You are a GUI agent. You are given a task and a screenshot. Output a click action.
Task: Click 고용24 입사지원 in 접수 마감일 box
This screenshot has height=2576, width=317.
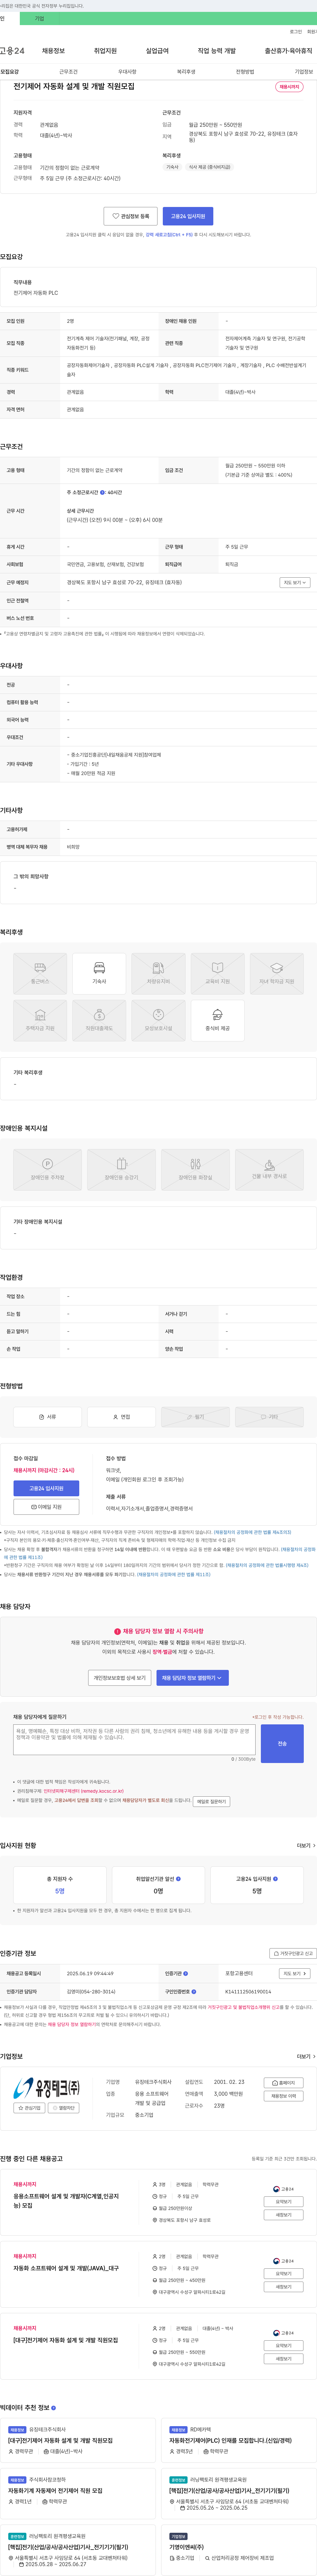click(x=46, y=1488)
